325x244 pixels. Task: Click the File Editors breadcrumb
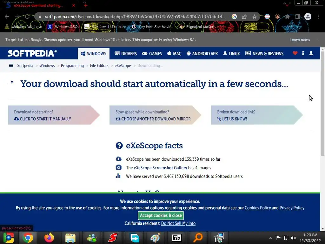pyautogui.click(x=99, y=65)
